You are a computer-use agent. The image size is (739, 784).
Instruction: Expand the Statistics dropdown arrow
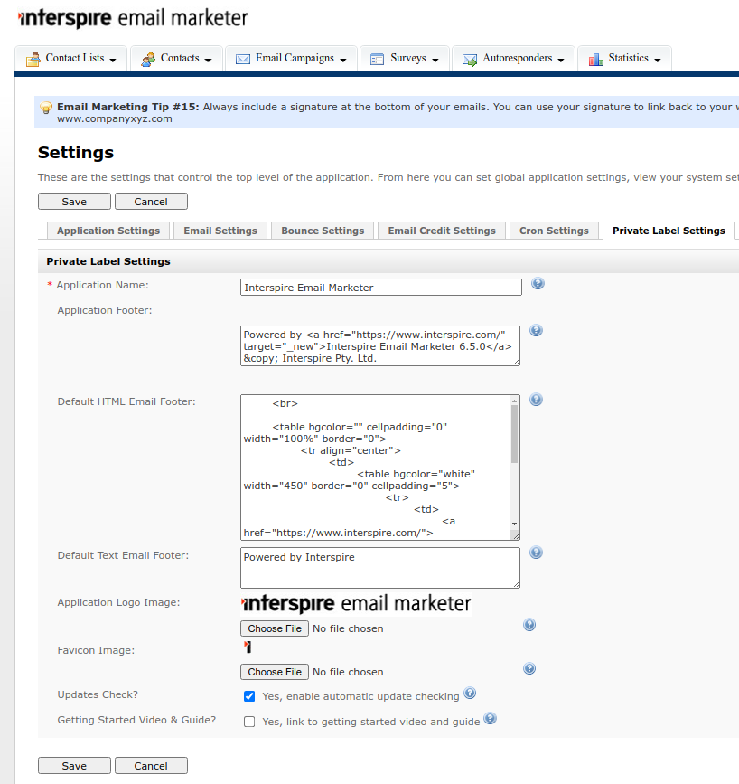657,60
